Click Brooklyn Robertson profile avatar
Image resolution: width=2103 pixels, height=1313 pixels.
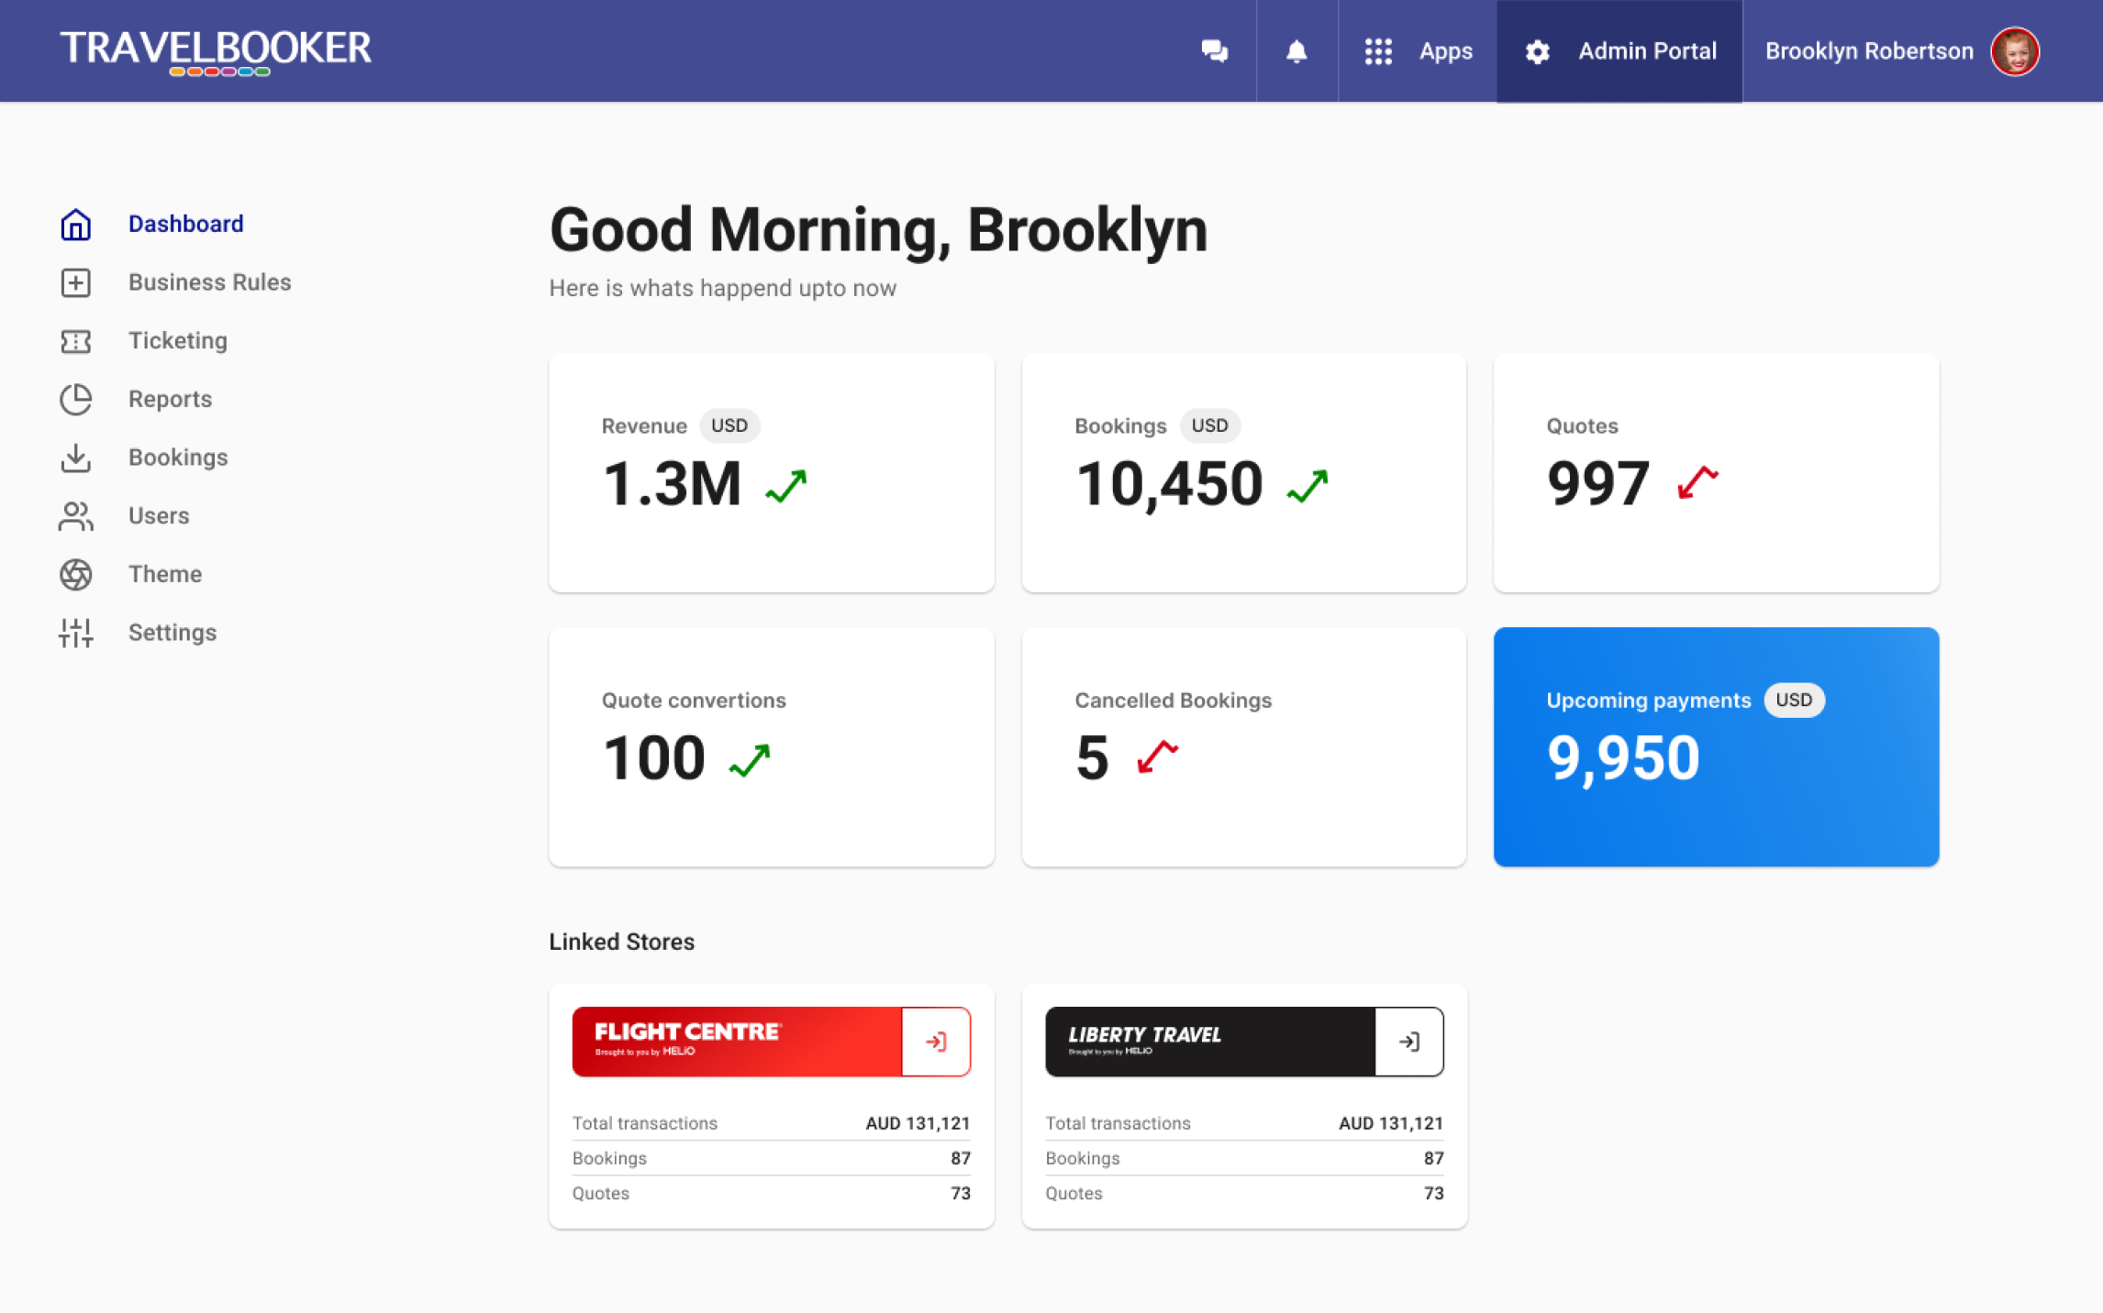(x=2014, y=51)
